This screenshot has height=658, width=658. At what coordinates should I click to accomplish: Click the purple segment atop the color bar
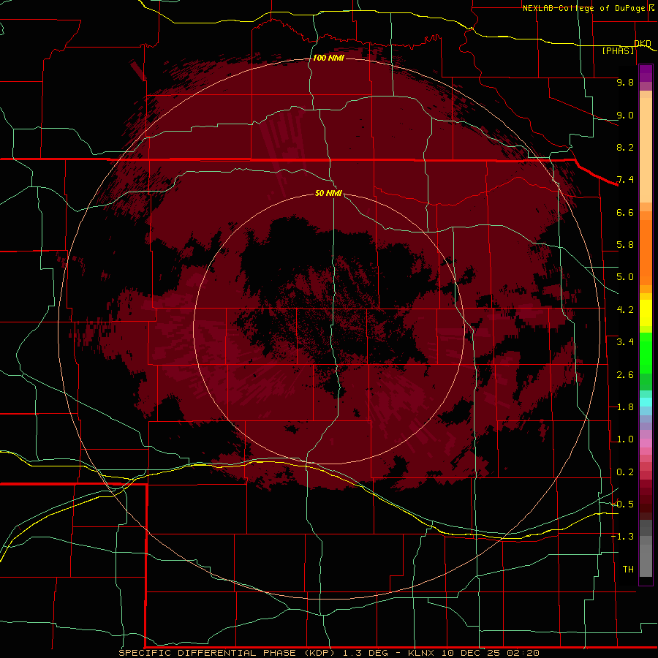(x=646, y=73)
